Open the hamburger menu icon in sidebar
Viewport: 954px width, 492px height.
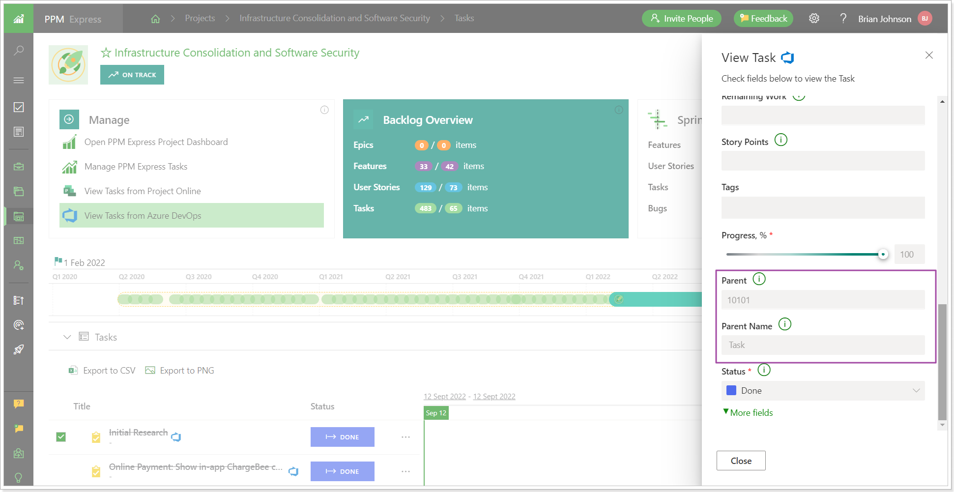click(19, 80)
